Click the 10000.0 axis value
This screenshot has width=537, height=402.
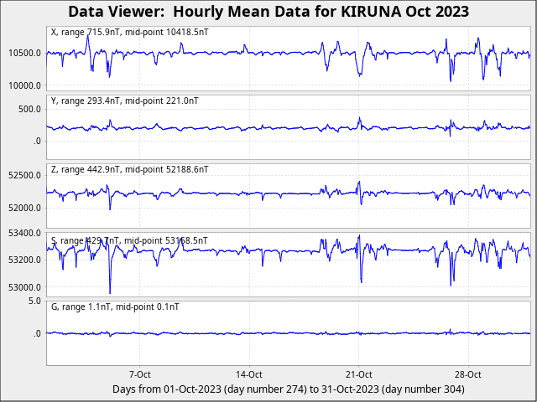[x=23, y=85]
